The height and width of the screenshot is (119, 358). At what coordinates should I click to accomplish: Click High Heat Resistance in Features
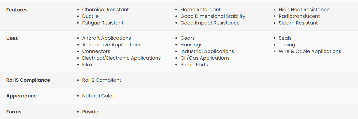[304, 10]
